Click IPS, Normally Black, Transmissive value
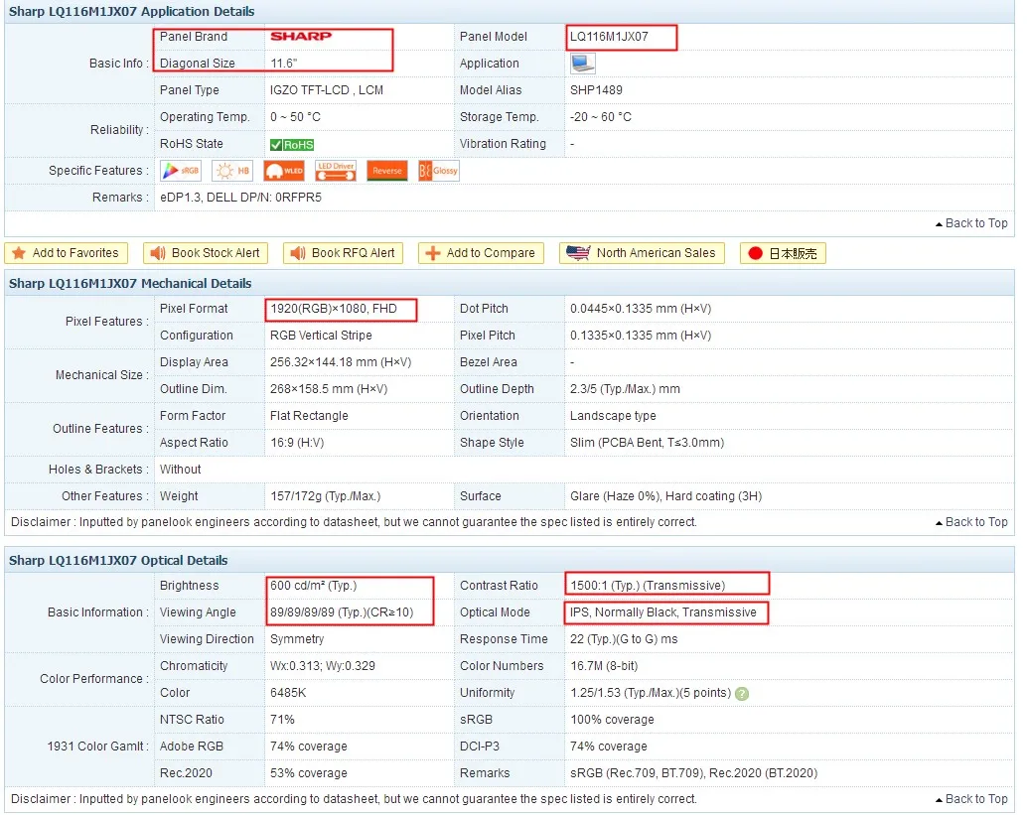 662,612
